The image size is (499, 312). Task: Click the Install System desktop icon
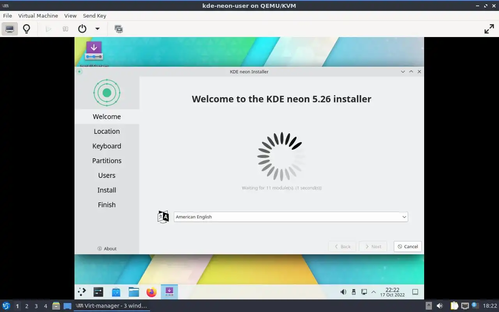tap(94, 53)
